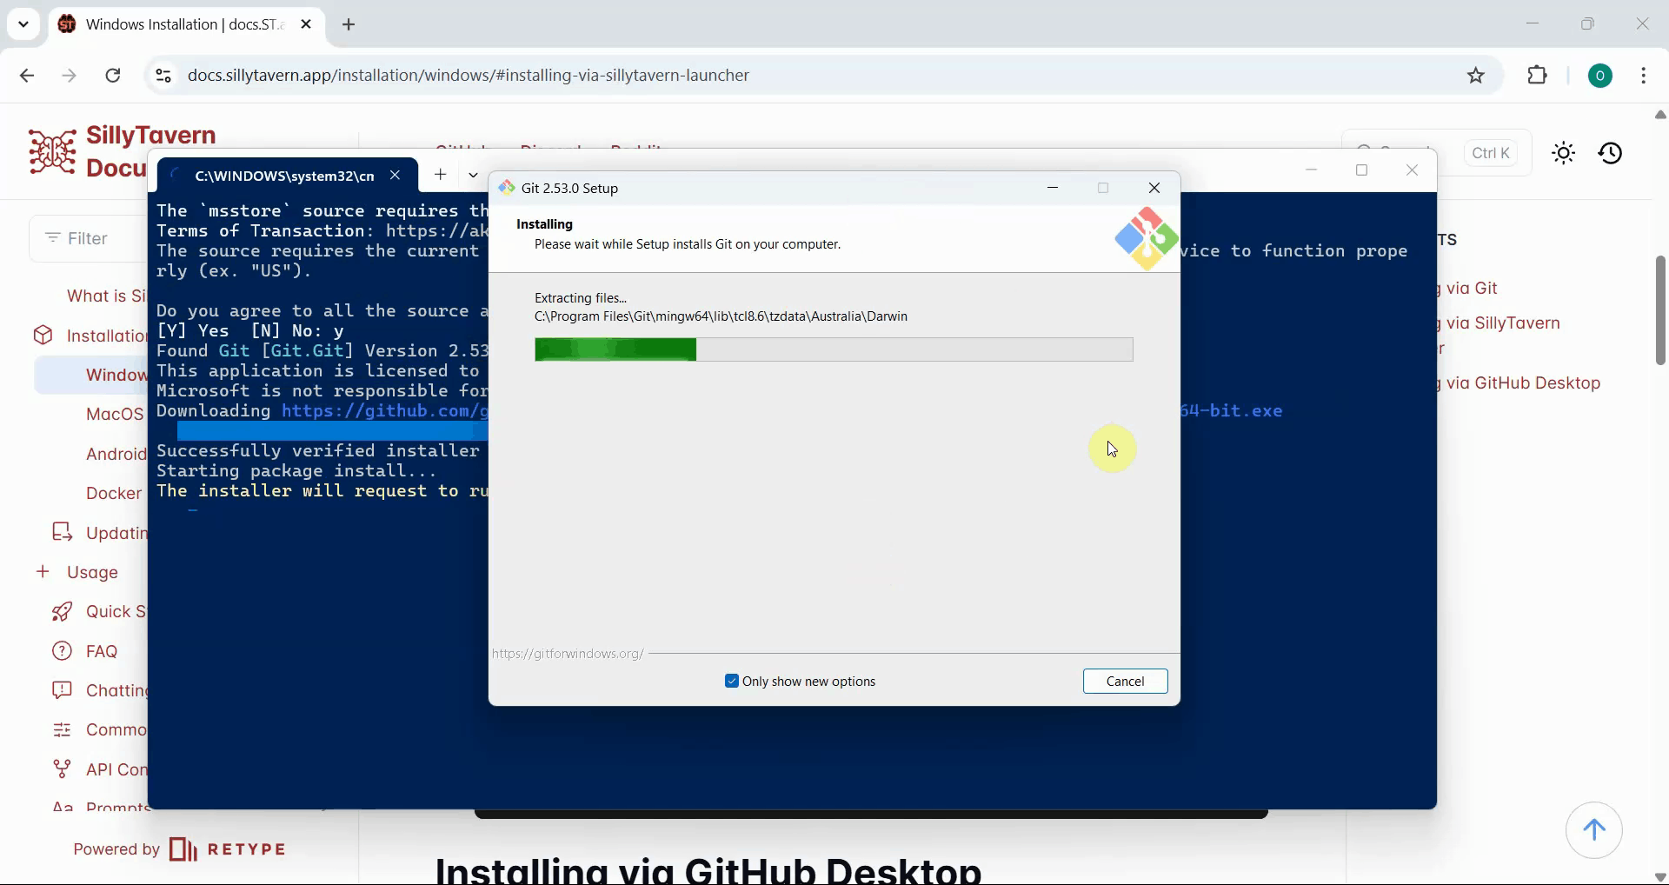The image size is (1669, 885).
Task: Click the SillyTavern logo icon
Action: 51,150
